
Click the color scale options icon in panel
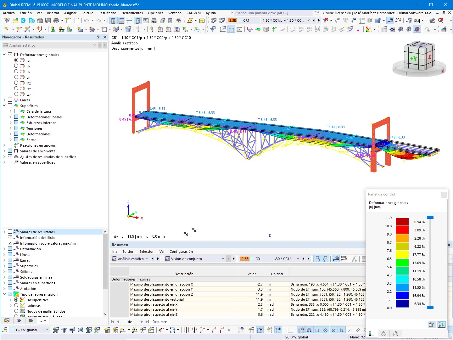(441, 324)
